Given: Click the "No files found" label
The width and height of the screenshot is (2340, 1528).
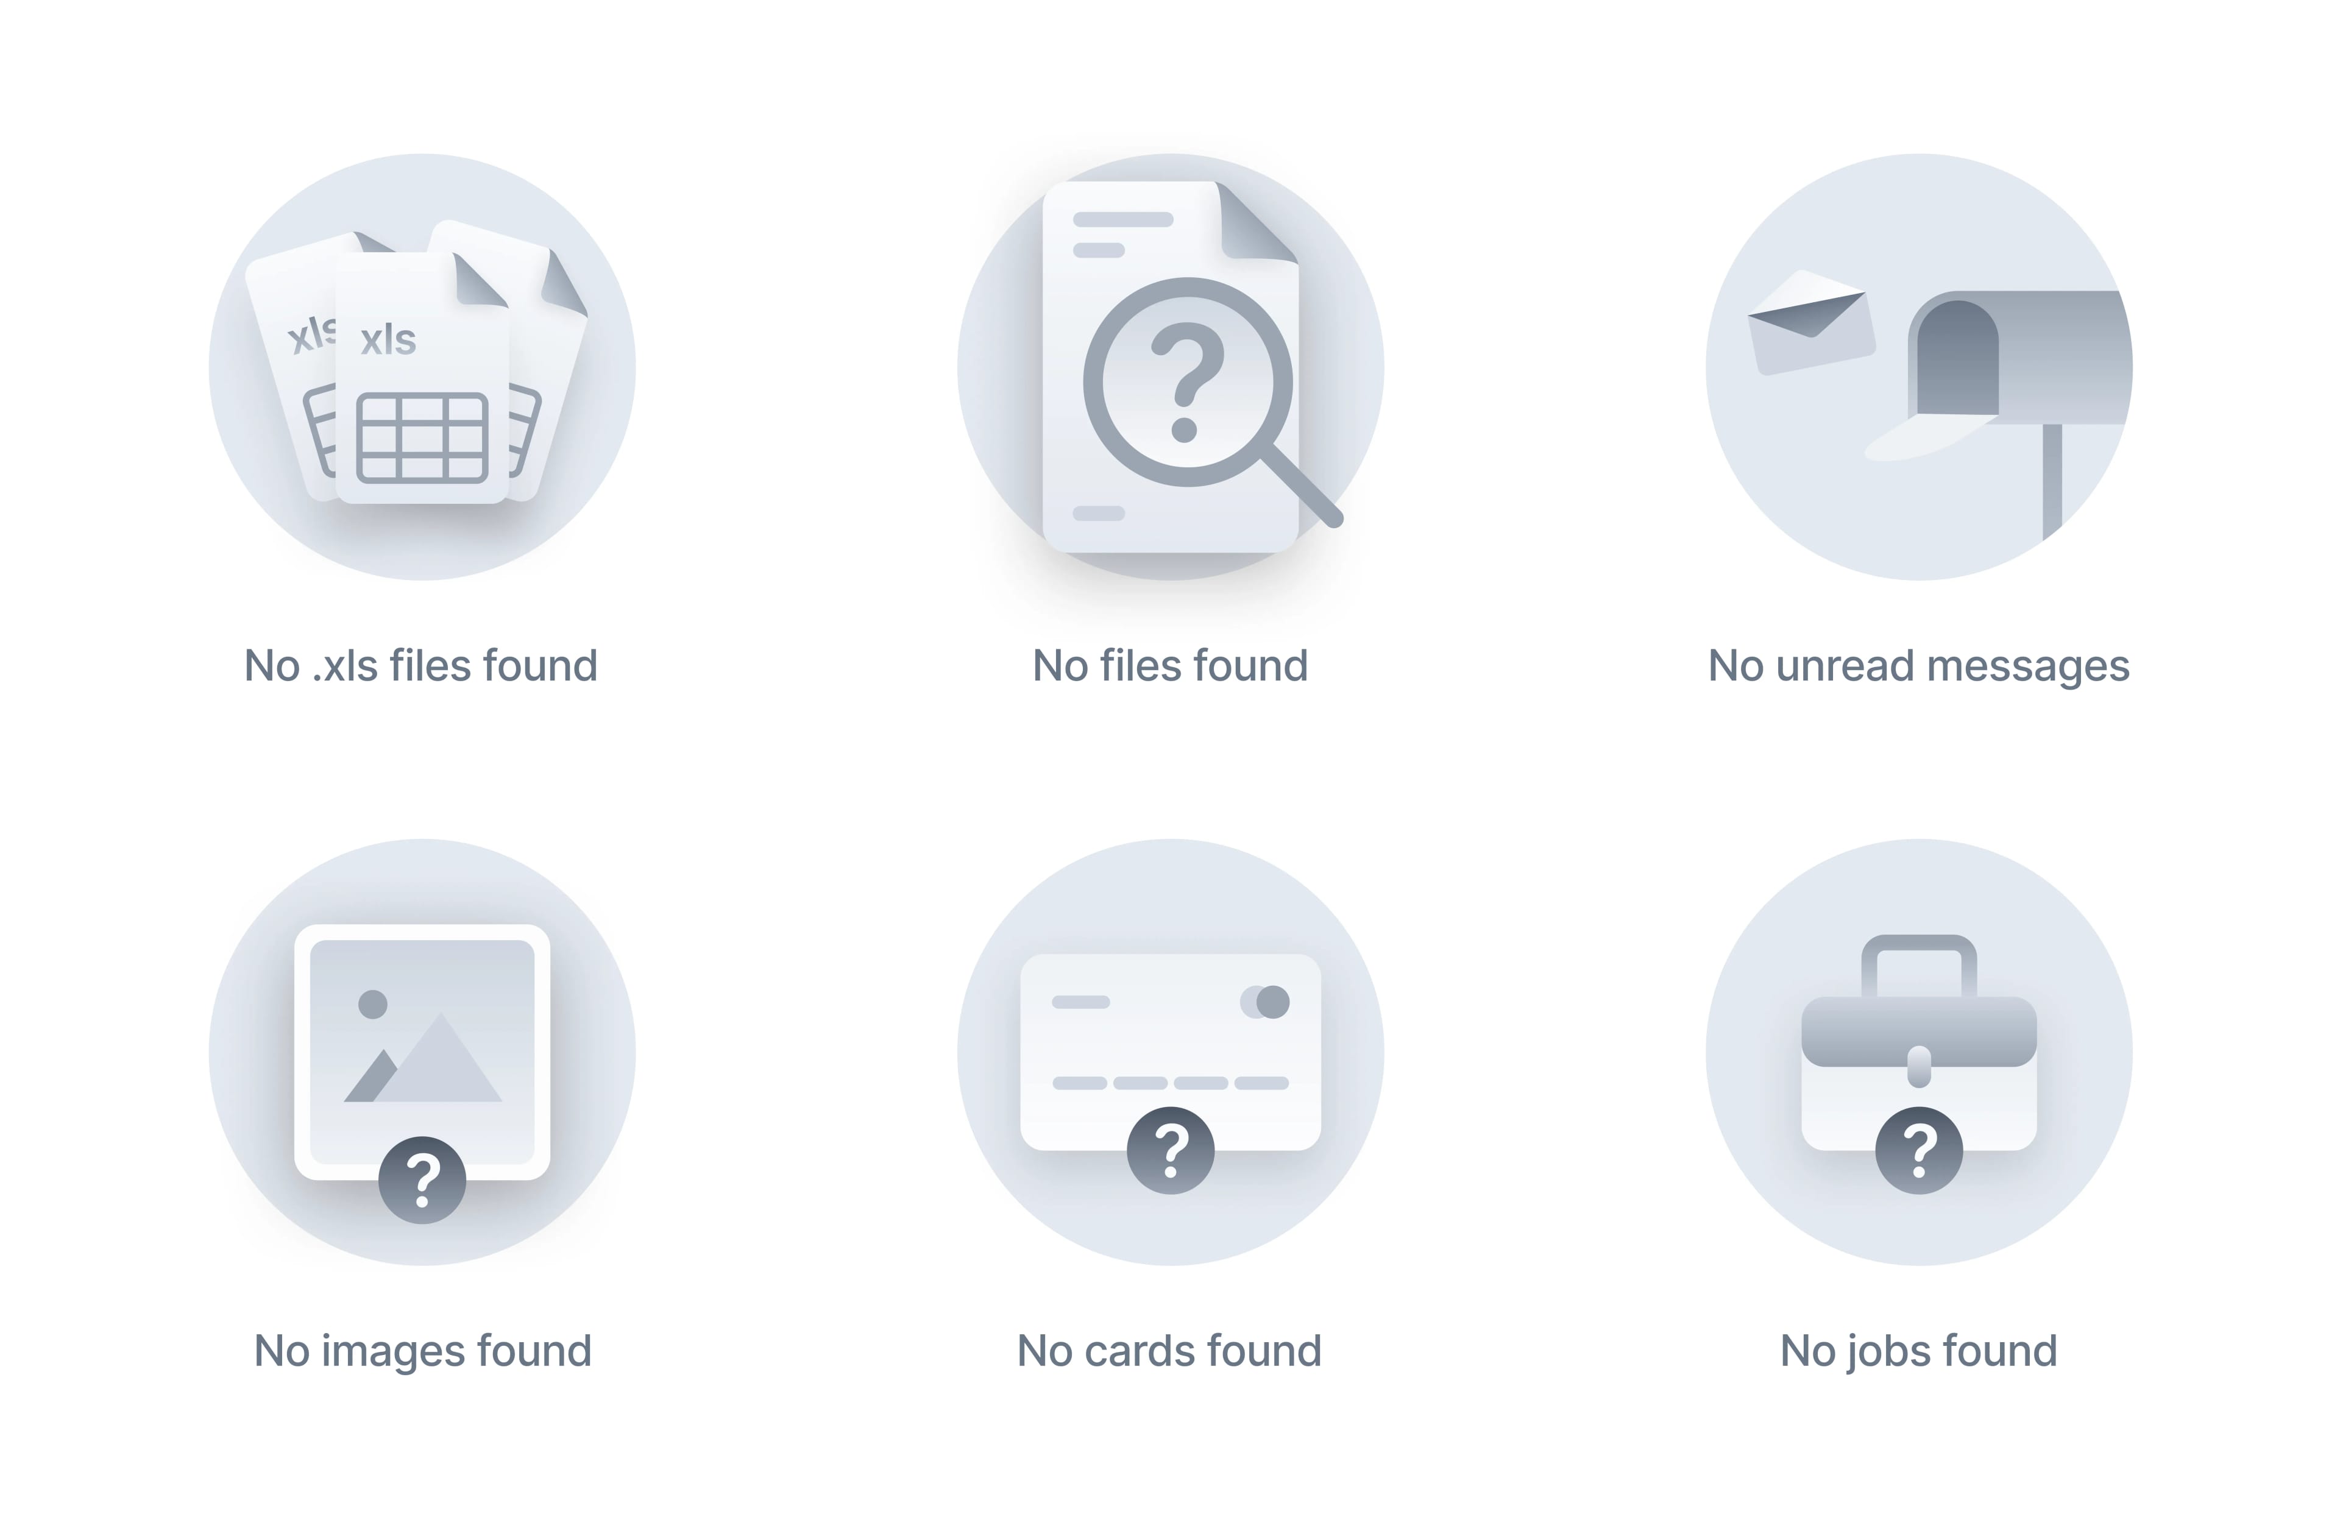Looking at the screenshot, I should (x=1170, y=666).
